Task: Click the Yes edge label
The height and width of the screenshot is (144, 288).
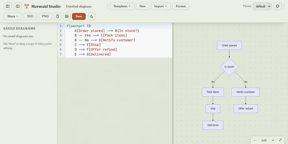Action: click(213, 82)
